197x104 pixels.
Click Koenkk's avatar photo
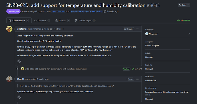[x=9, y=79]
